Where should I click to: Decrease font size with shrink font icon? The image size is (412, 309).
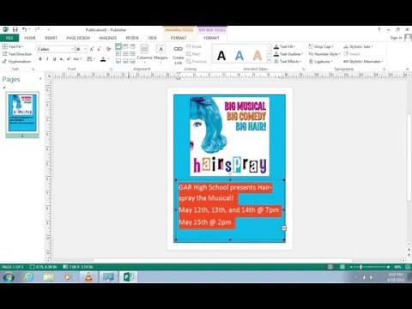point(99,49)
